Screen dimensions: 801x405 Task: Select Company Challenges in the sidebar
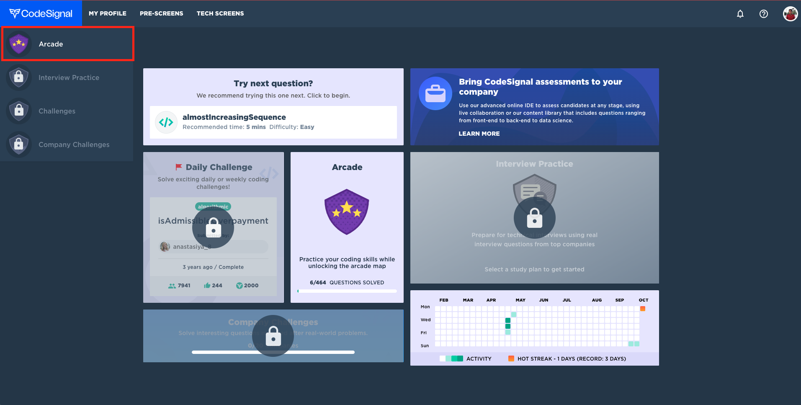pos(67,144)
